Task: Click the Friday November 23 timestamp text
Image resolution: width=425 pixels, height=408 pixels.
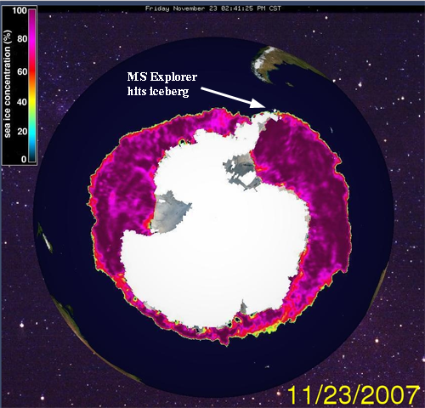Action: click(213, 8)
